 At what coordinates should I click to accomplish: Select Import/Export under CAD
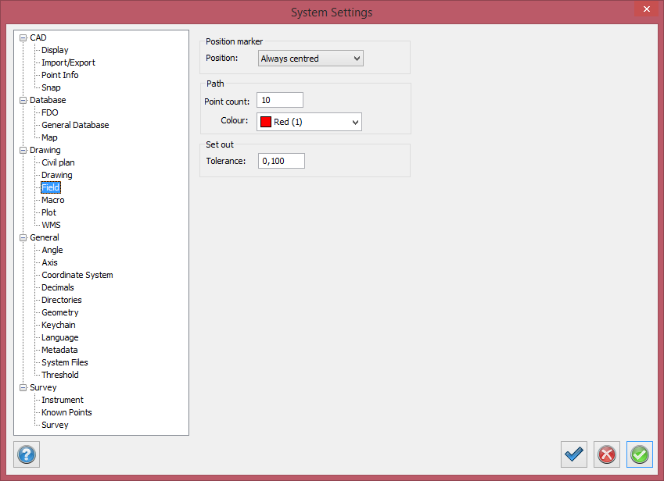tap(68, 62)
